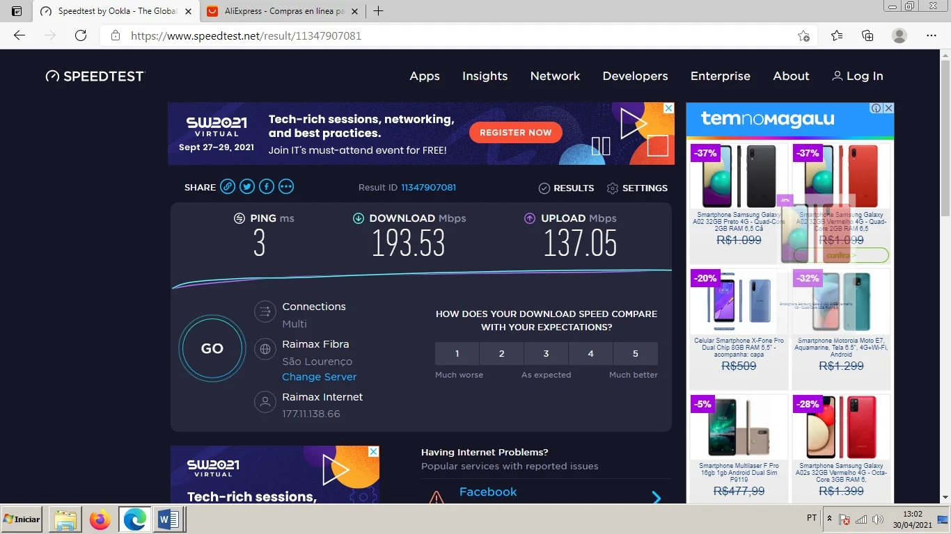Open the Favorites list icon
Viewport: 951px width, 534px height.
click(837, 35)
